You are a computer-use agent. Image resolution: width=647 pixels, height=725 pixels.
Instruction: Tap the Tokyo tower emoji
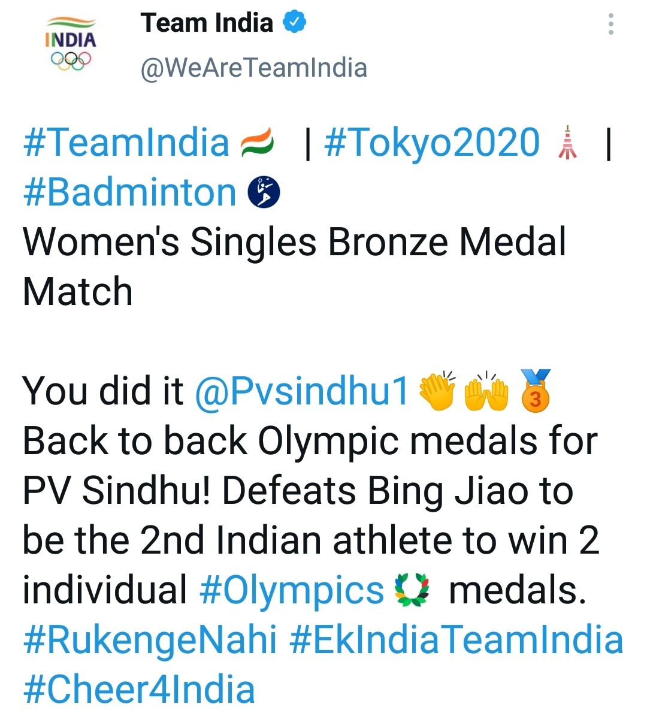567,143
